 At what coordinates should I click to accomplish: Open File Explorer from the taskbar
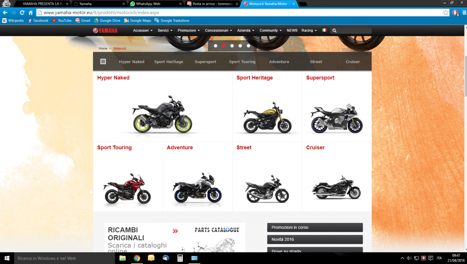123,258
